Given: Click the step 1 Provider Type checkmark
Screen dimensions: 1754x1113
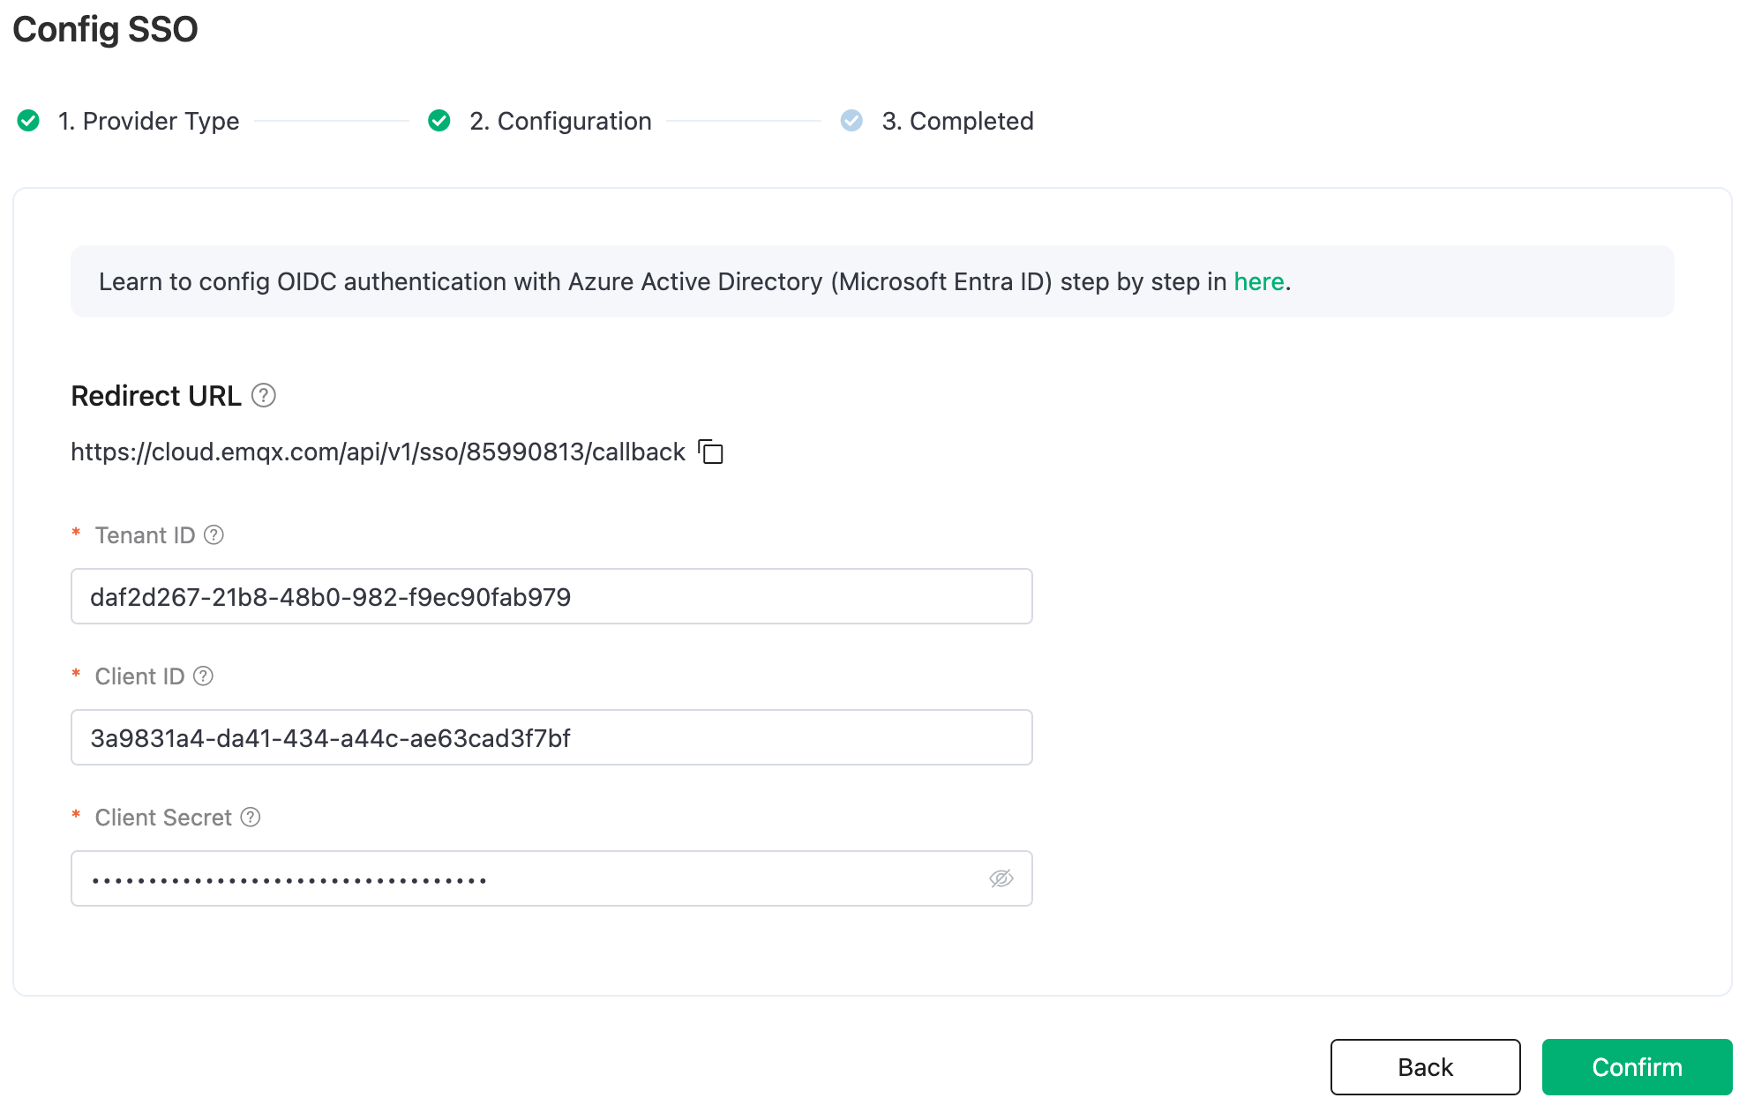Looking at the screenshot, I should (x=23, y=122).
